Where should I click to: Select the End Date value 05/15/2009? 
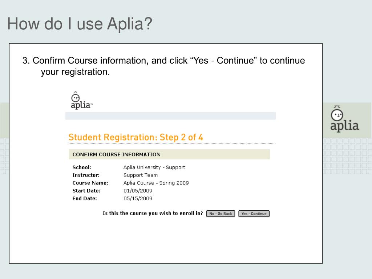[x=138, y=199]
